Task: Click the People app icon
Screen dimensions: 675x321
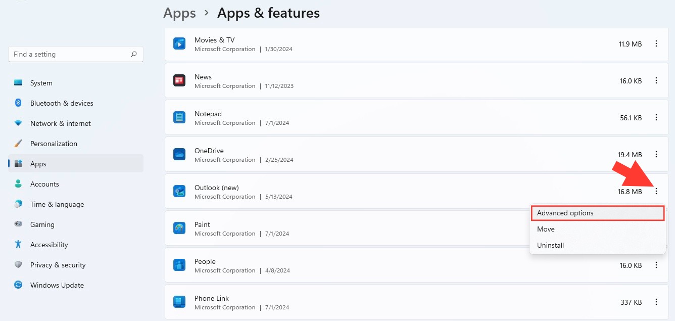Action: (x=179, y=265)
